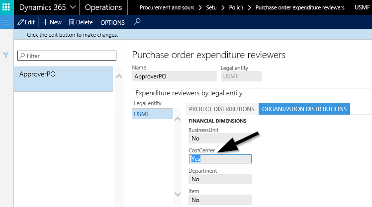The height and width of the screenshot is (207, 372).
Task: Open the app launcher waffle icon
Action: (x=6, y=7)
